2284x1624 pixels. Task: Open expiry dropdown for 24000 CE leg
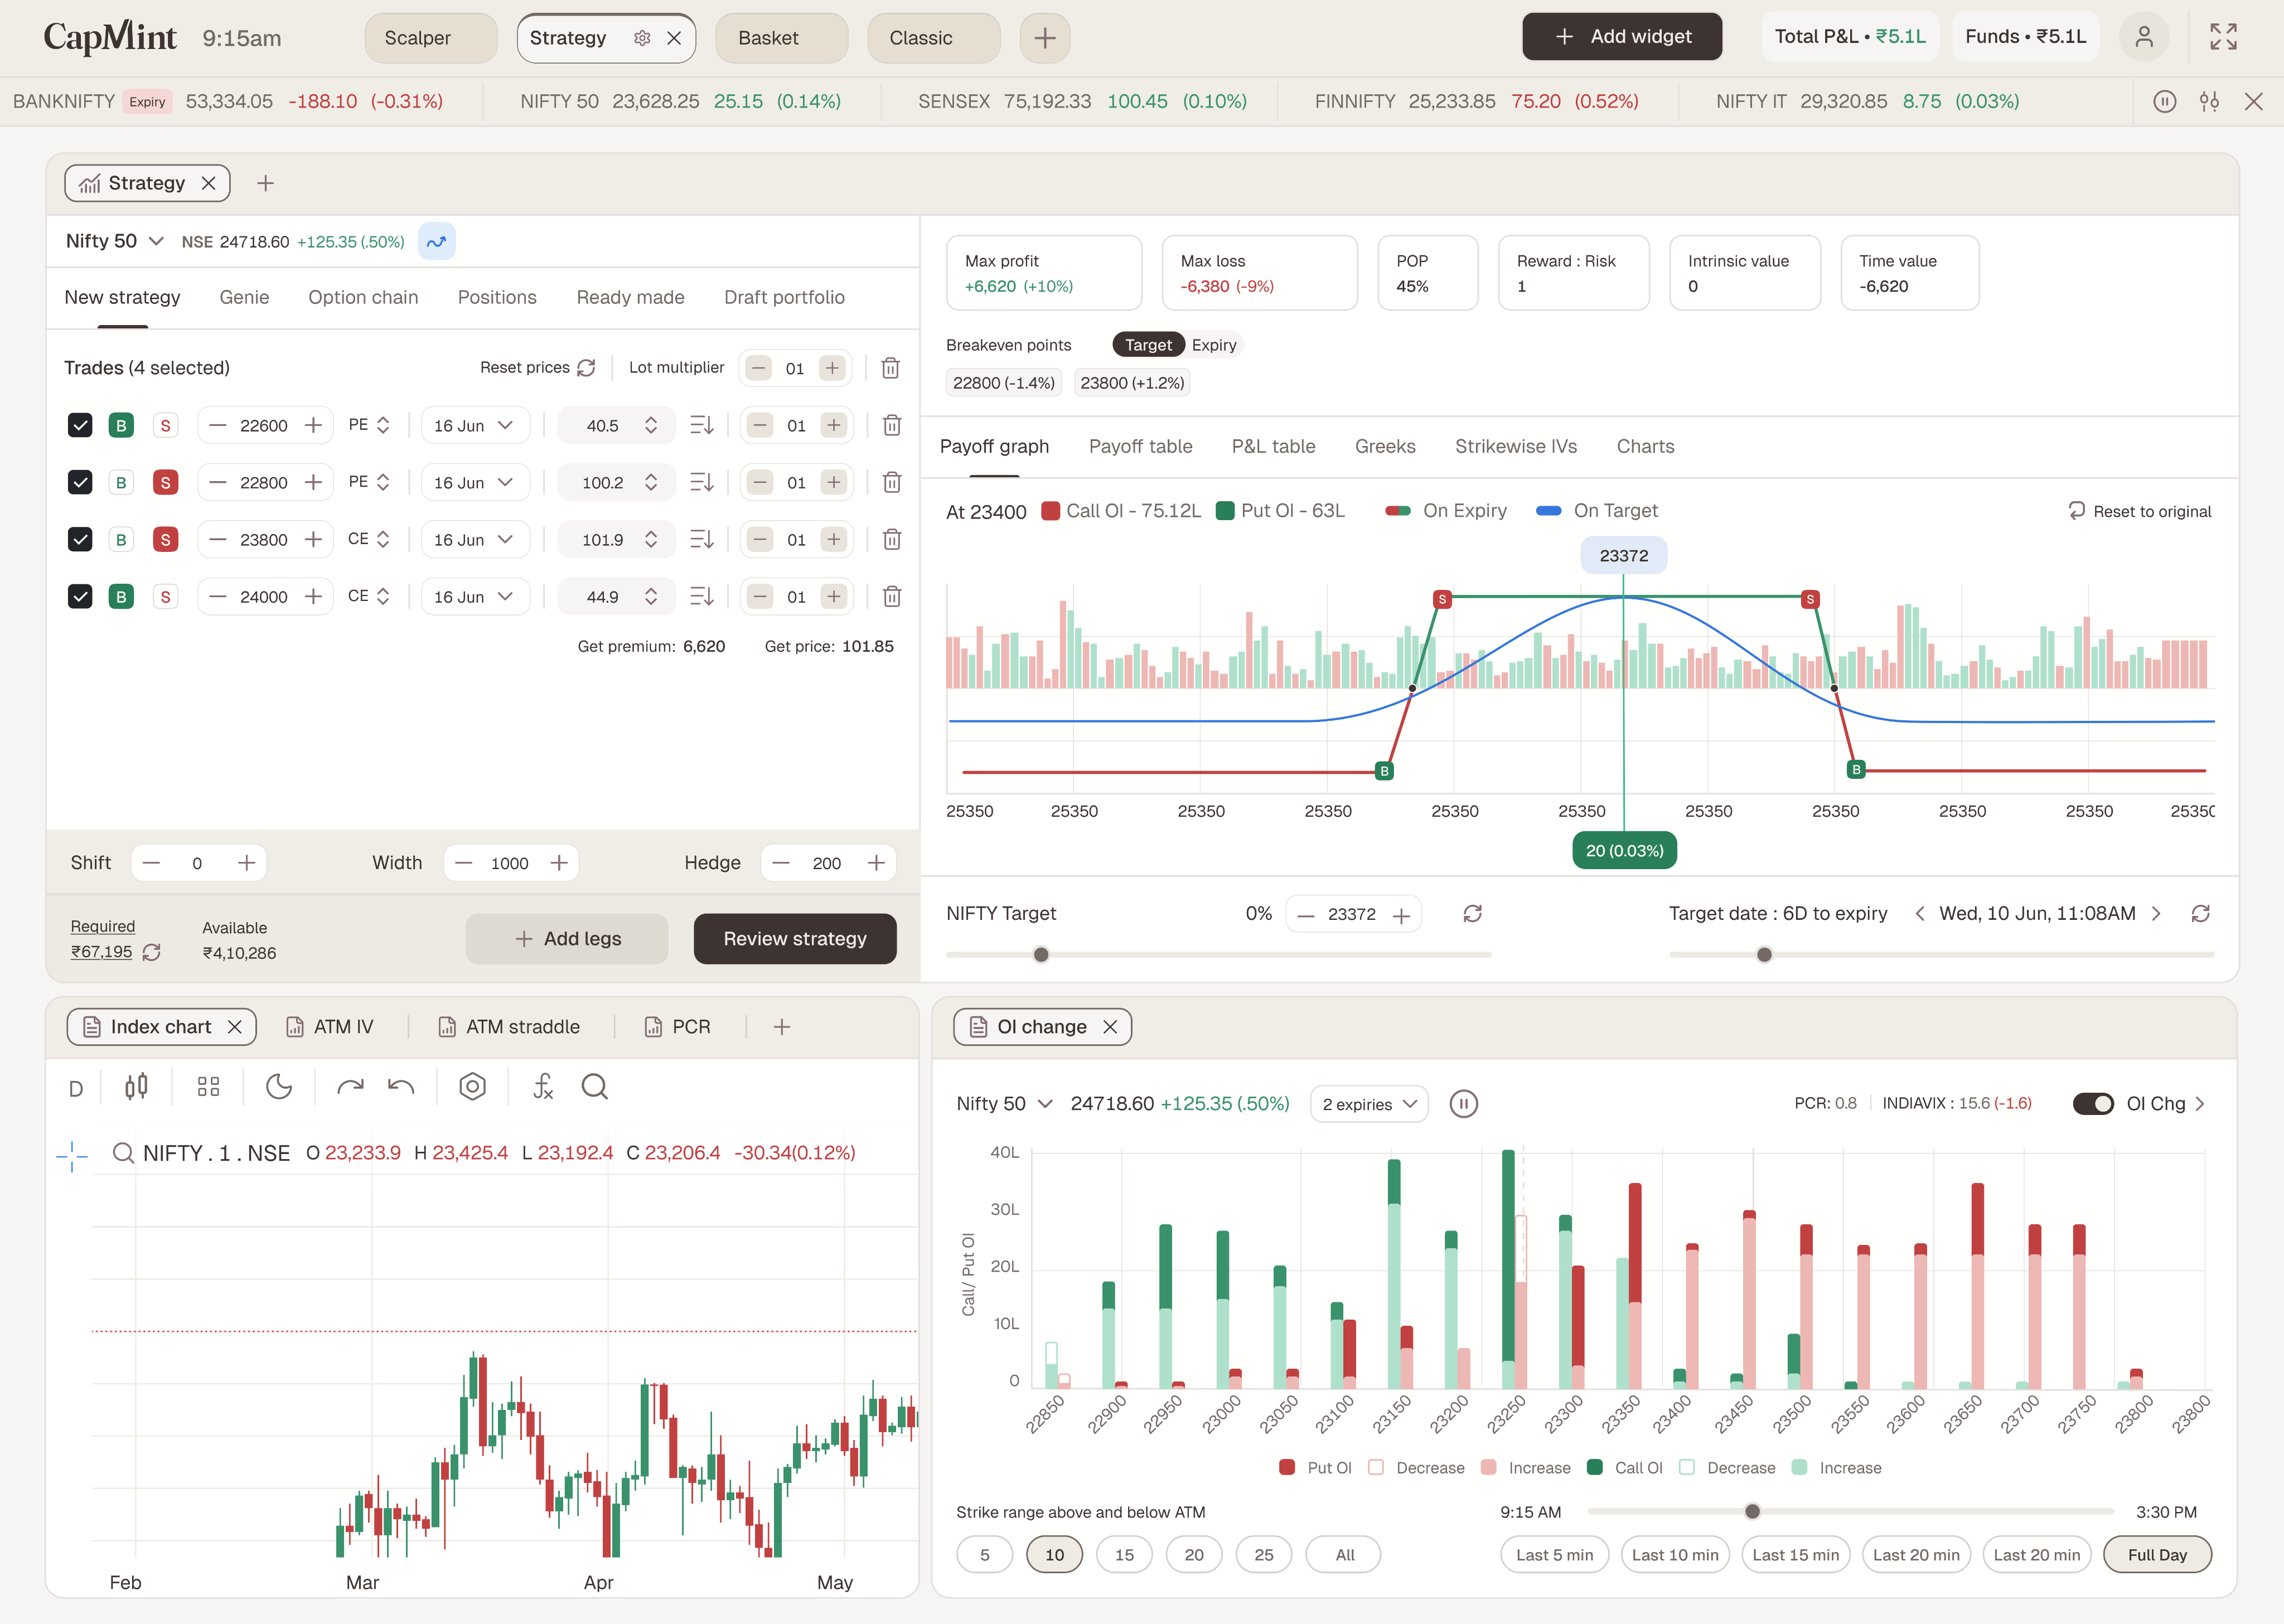(x=474, y=596)
